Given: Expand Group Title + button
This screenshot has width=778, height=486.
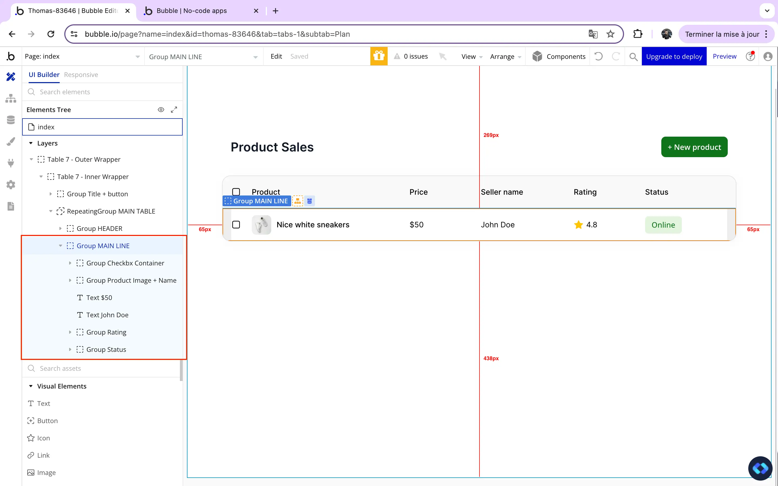Looking at the screenshot, I should [x=51, y=194].
